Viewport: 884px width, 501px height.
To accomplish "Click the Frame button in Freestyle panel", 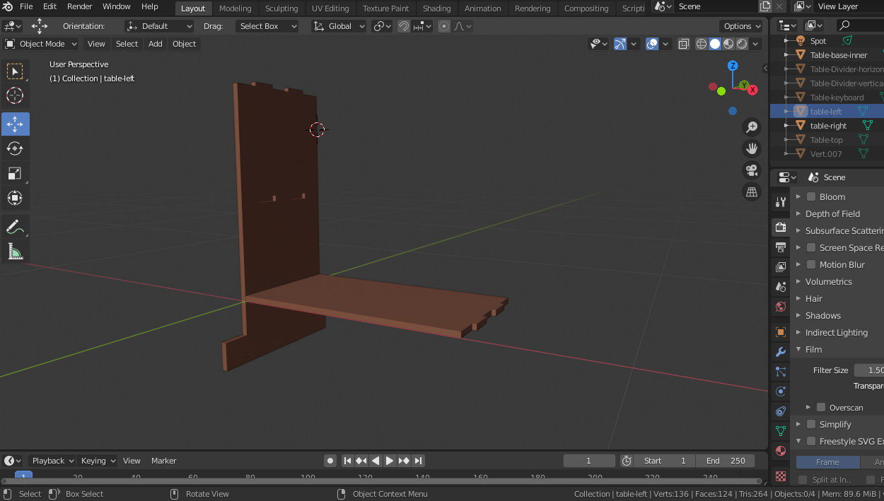I will pos(827,462).
